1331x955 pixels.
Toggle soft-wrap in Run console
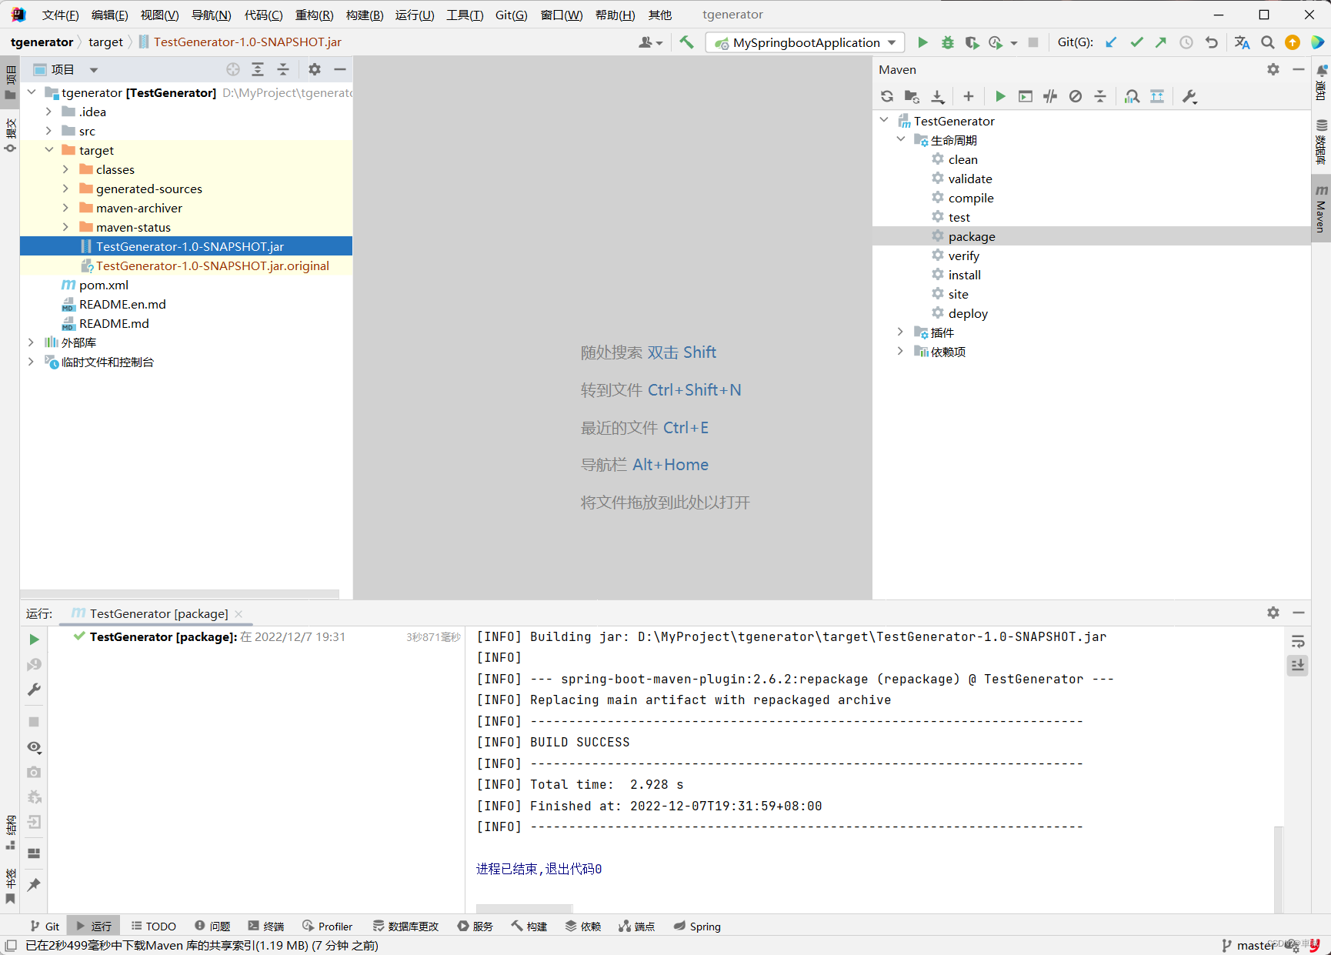(x=1298, y=642)
